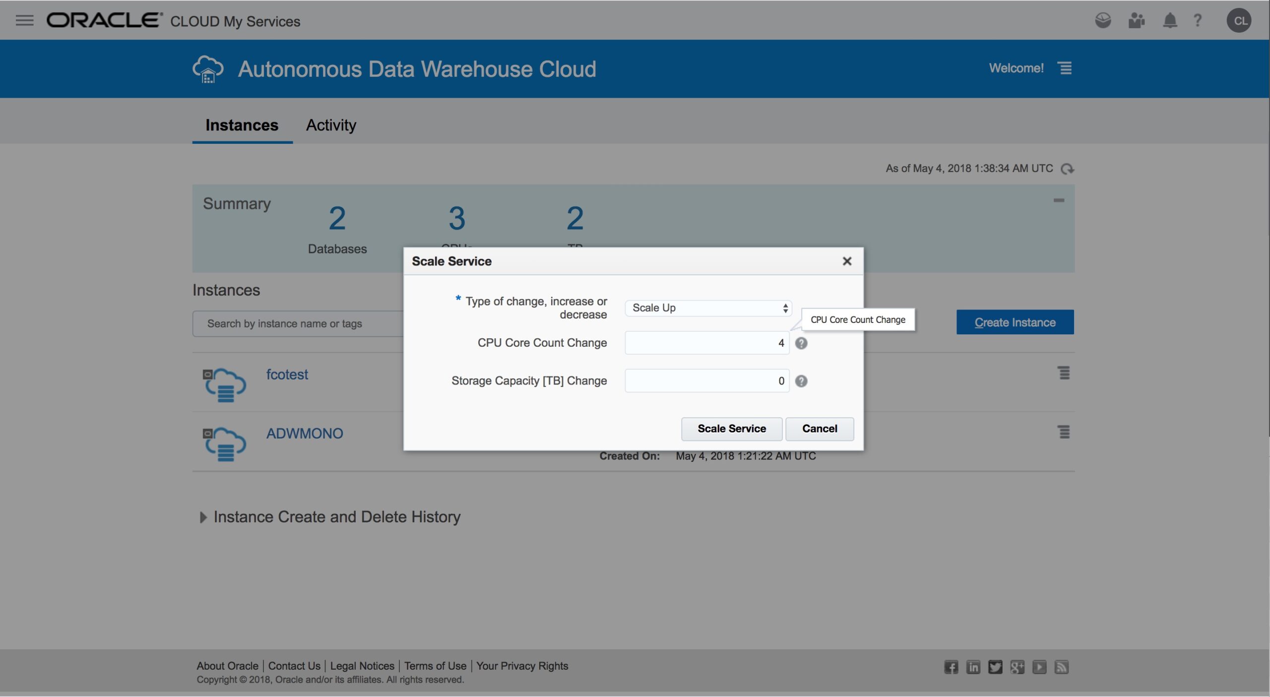Select the Instances tab
Image resolution: width=1270 pixels, height=697 pixels.
pyautogui.click(x=242, y=125)
